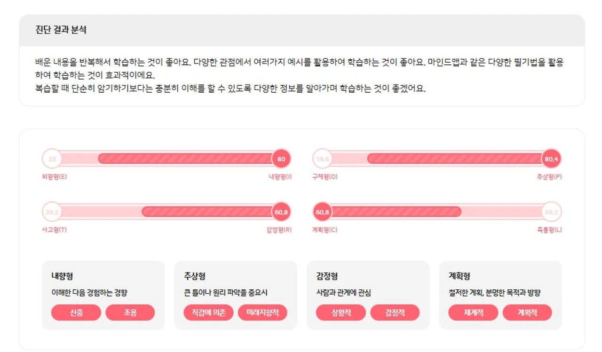Click the 미래지향적 tag button
This screenshot has height=352, width=602.
262,312
